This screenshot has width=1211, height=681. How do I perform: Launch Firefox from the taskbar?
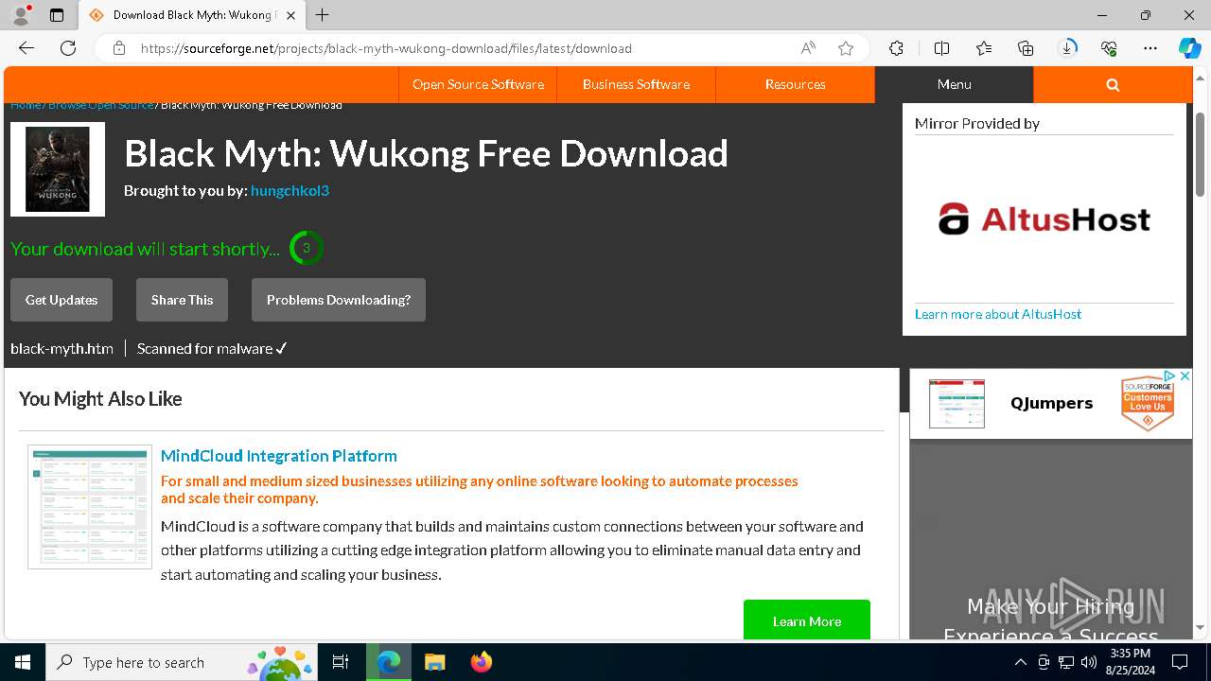tap(481, 662)
